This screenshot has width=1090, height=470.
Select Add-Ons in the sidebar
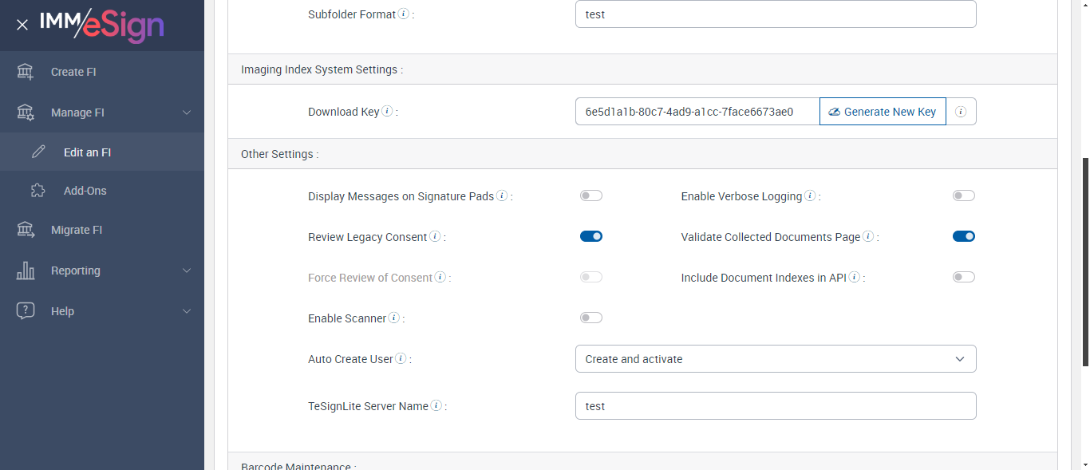tap(85, 191)
